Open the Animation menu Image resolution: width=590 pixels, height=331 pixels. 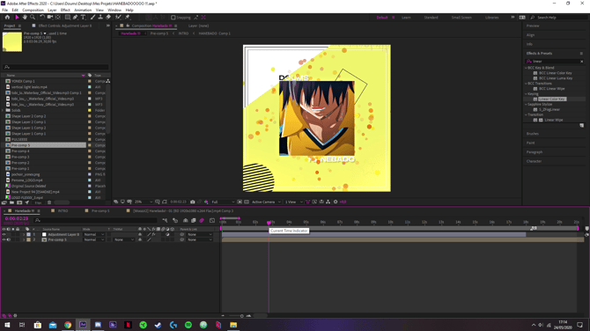click(x=83, y=11)
